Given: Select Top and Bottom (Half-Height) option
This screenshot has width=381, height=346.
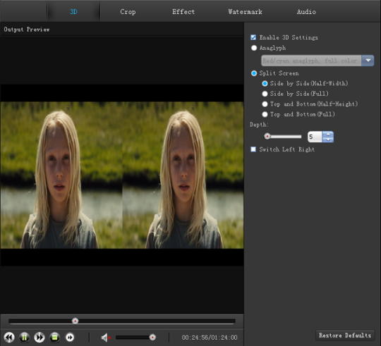Looking at the screenshot, I should [x=265, y=104].
